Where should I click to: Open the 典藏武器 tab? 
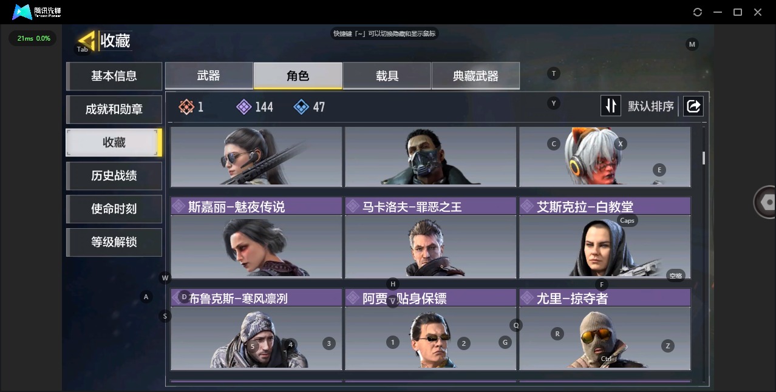(x=475, y=76)
